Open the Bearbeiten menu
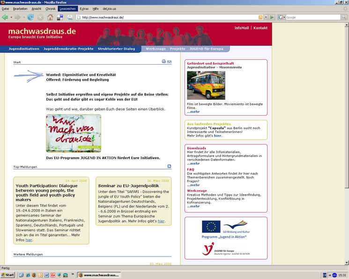 tap(20, 9)
